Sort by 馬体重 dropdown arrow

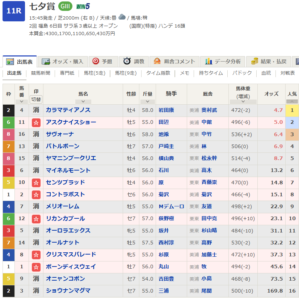tap(243, 101)
